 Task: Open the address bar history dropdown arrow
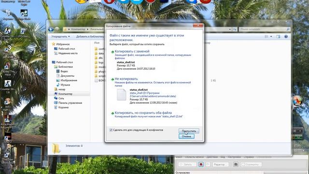click(x=230, y=29)
